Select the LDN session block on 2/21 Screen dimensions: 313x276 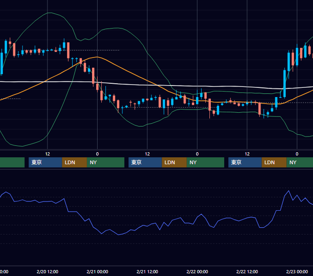pyautogui.click(x=174, y=162)
